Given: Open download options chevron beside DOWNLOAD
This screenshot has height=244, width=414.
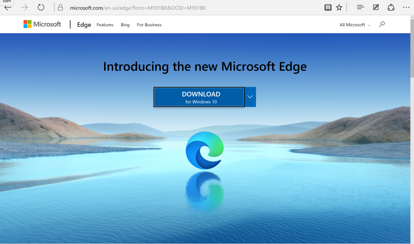Looking at the screenshot, I should (250, 97).
